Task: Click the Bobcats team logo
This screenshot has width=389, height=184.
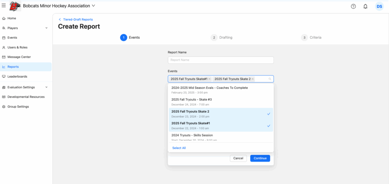Action: click(15, 6)
